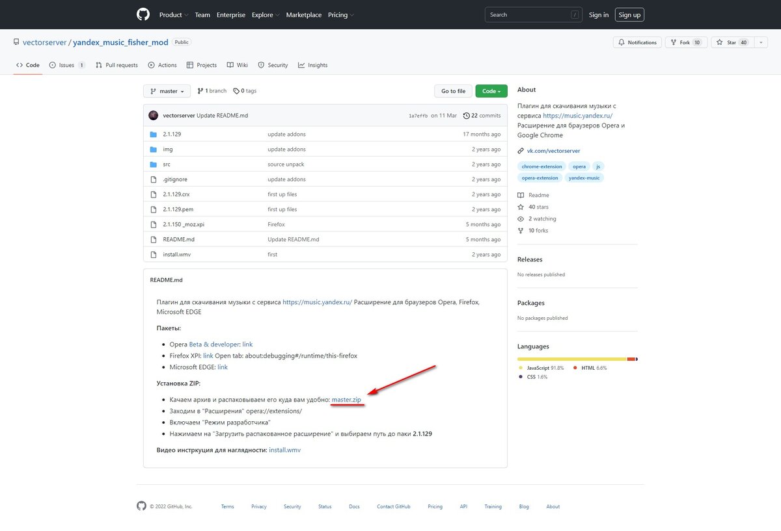781x531 pixels.
Task: Click the master.zip download link
Action: (x=346, y=400)
